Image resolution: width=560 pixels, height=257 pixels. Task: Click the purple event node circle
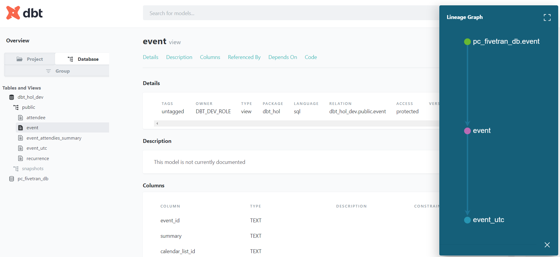[467, 131]
